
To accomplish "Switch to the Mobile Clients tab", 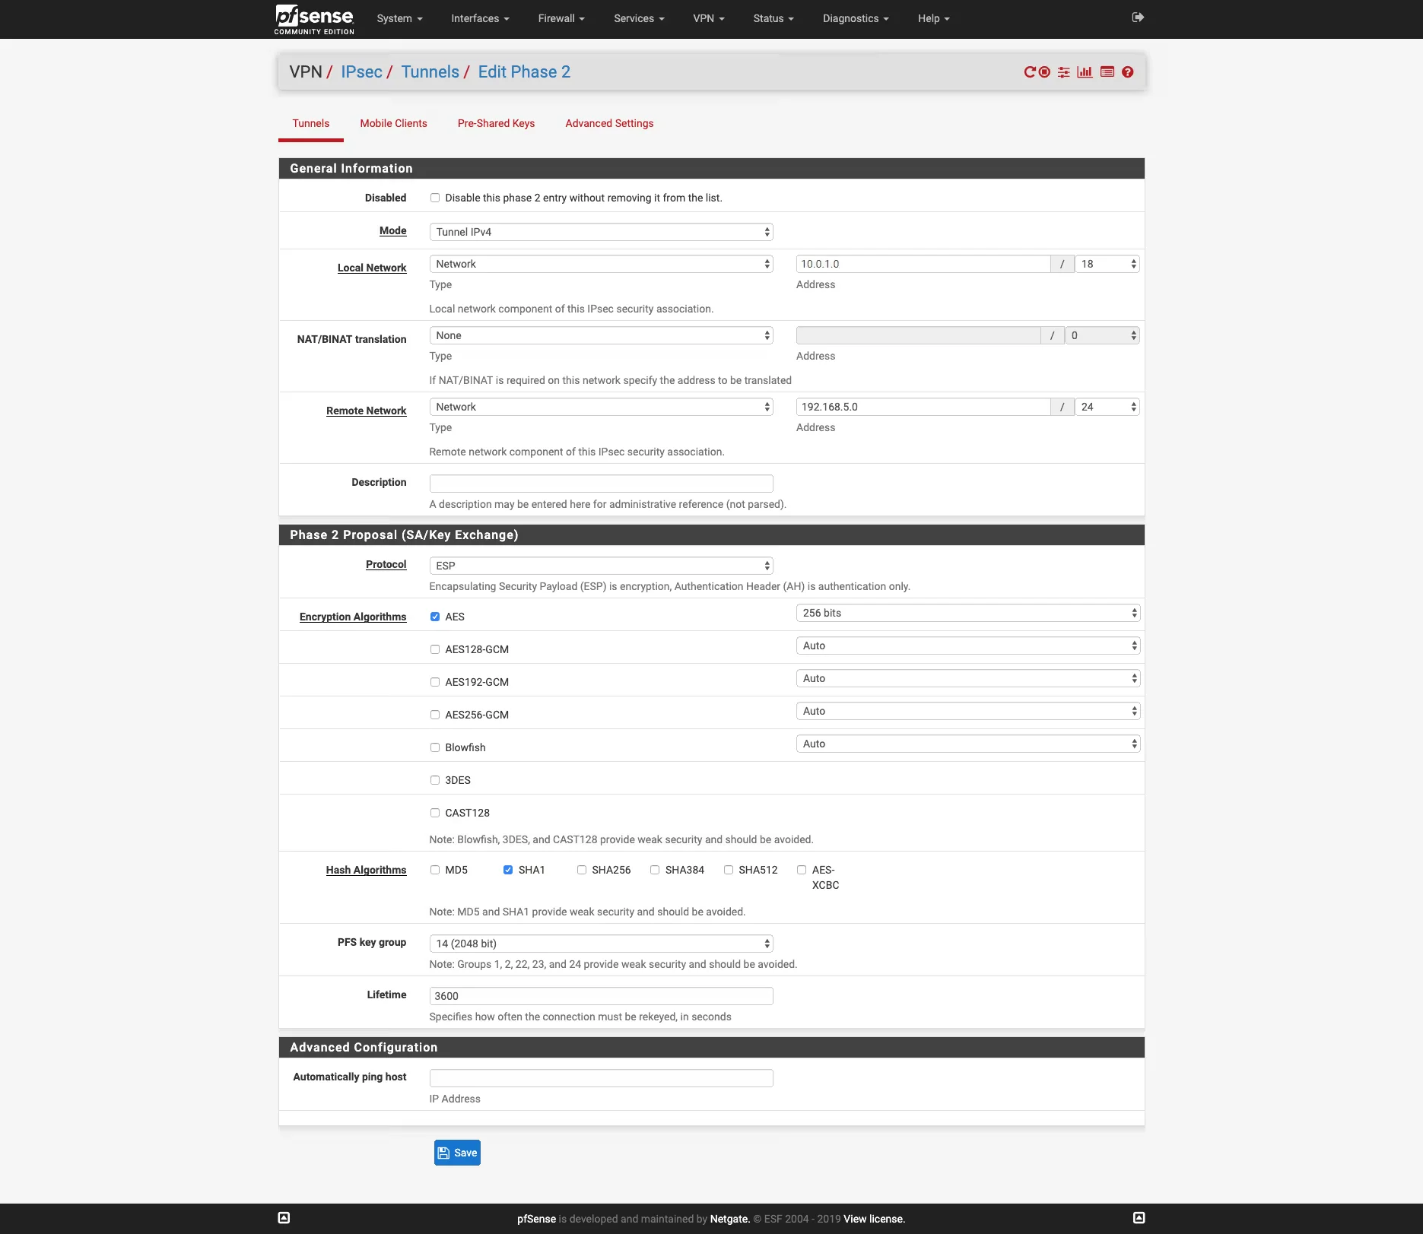I will click(393, 123).
